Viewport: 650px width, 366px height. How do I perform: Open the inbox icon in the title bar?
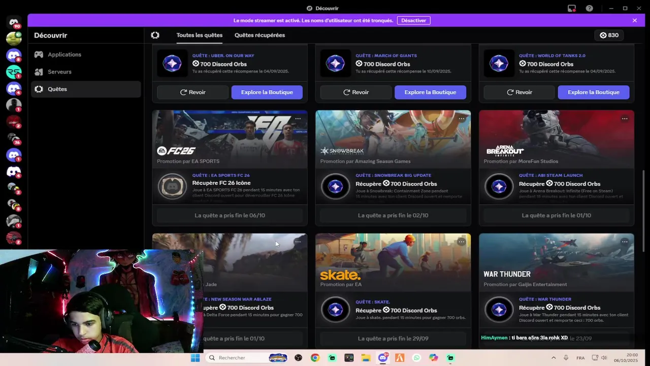pyautogui.click(x=572, y=8)
